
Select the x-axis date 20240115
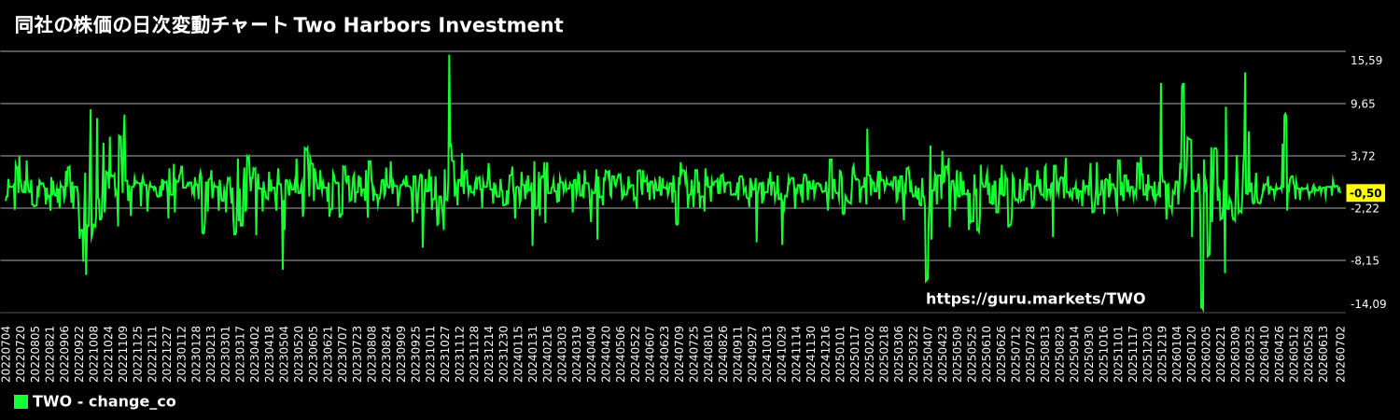pyautogui.click(x=519, y=354)
